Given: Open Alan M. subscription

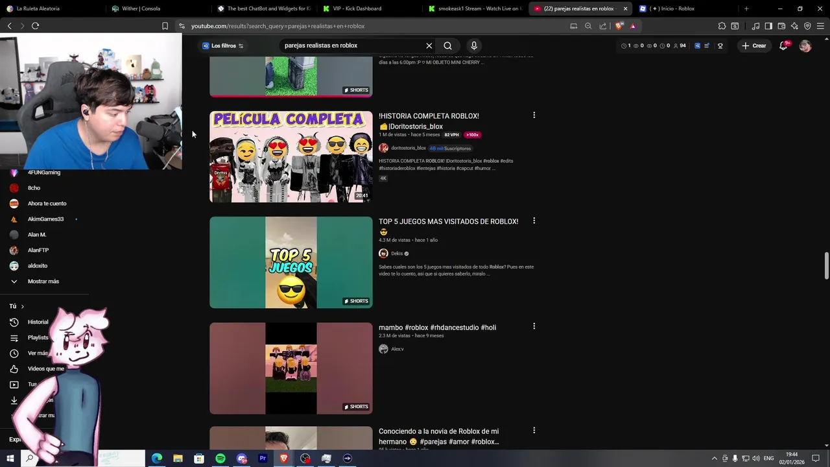Looking at the screenshot, I should [x=37, y=235].
